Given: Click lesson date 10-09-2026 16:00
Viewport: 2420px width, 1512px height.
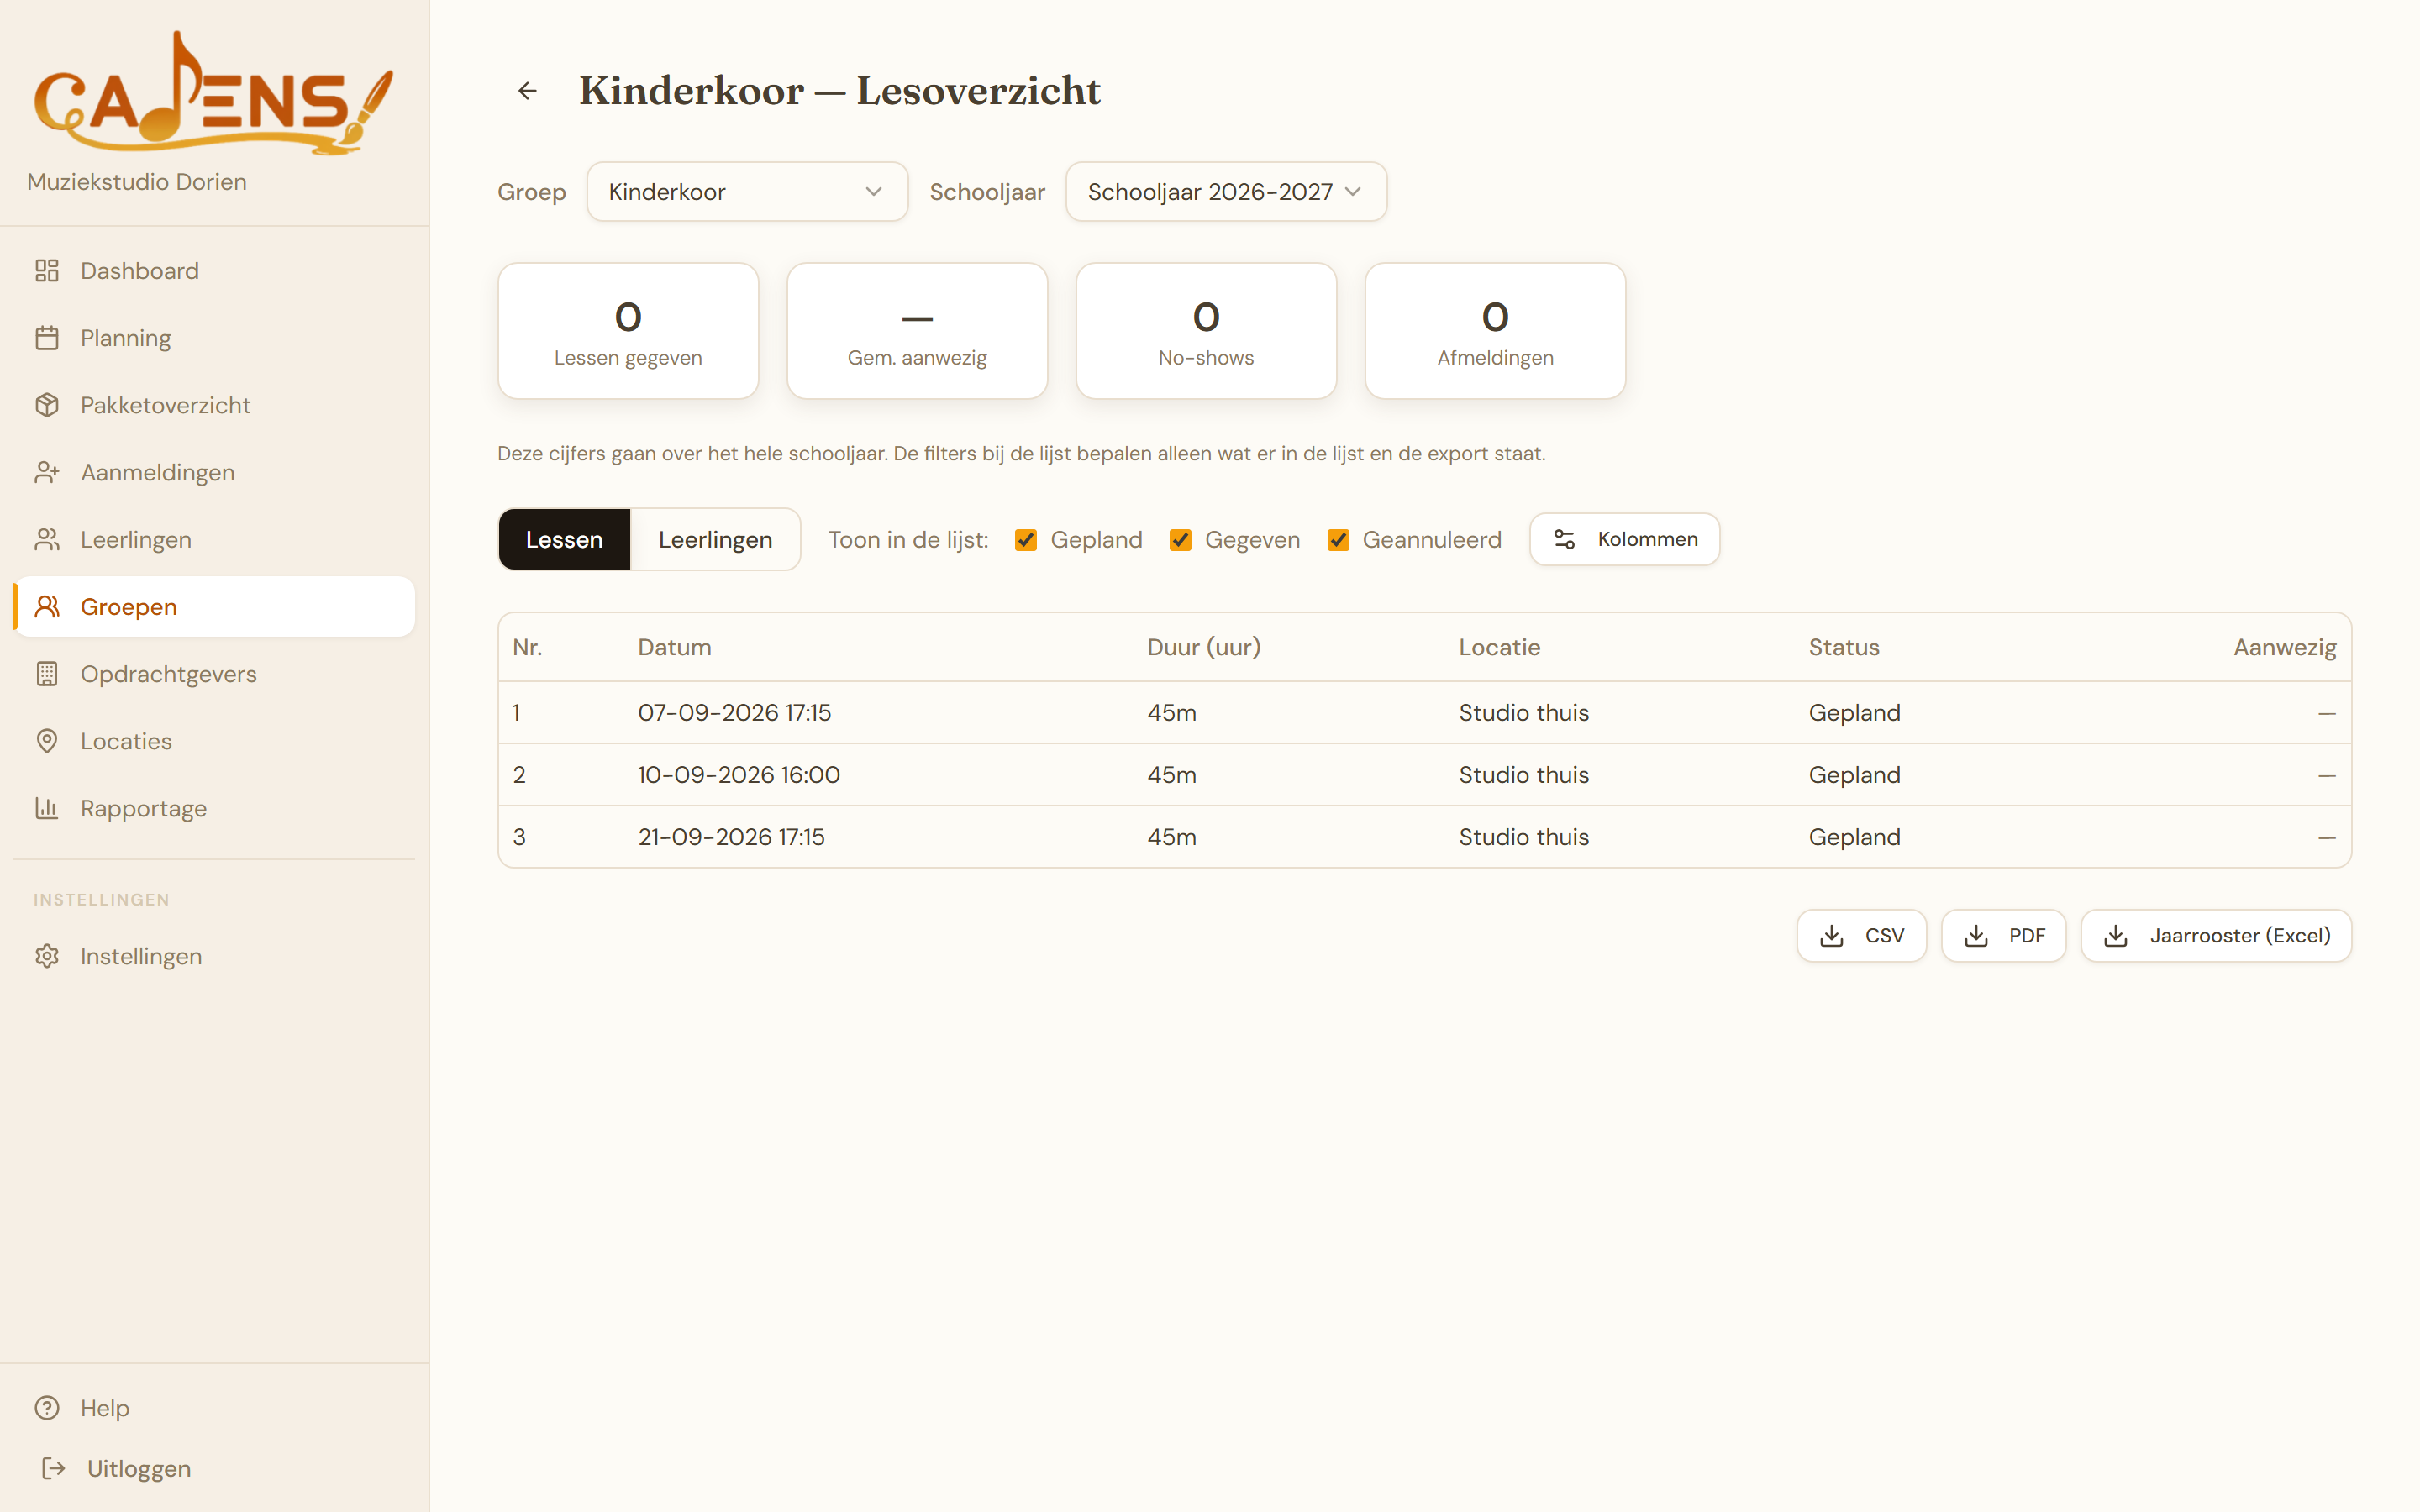Looking at the screenshot, I should (x=738, y=775).
